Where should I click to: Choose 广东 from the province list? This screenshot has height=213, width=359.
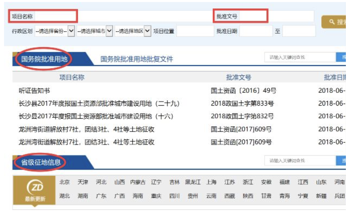click(101, 196)
